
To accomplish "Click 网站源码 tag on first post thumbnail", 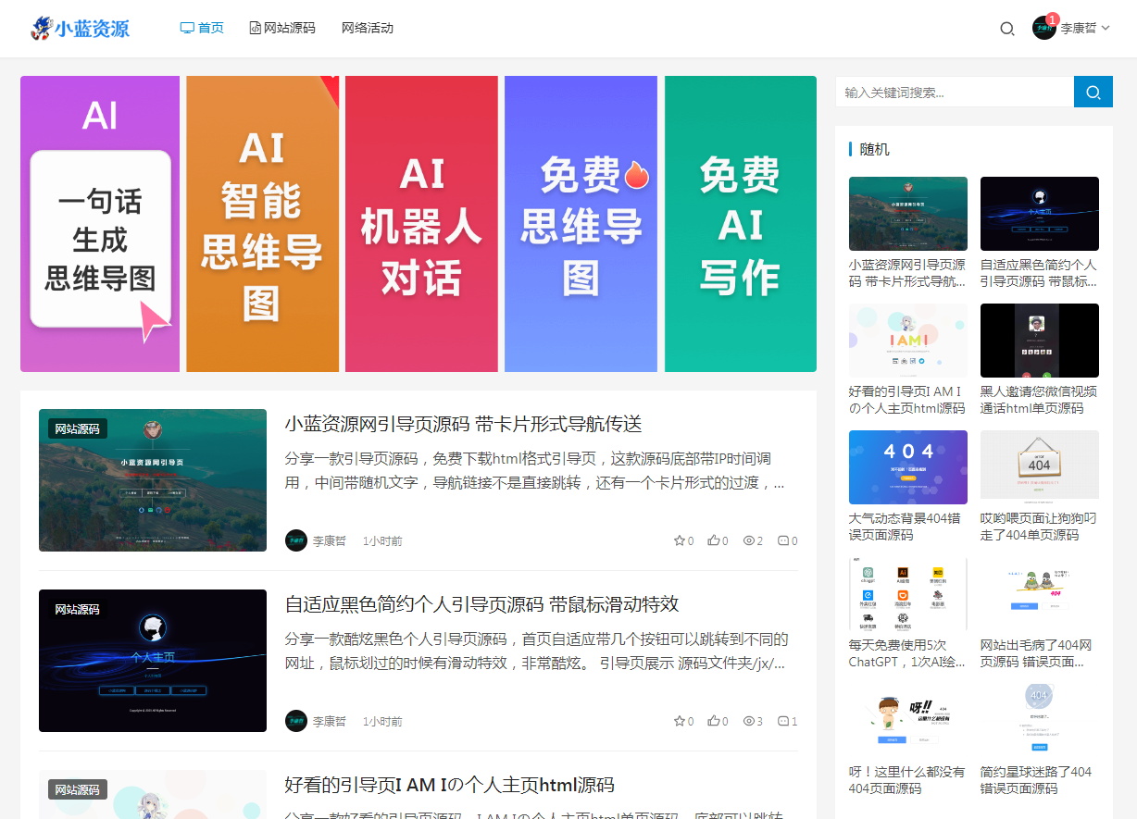I will (x=78, y=428).
